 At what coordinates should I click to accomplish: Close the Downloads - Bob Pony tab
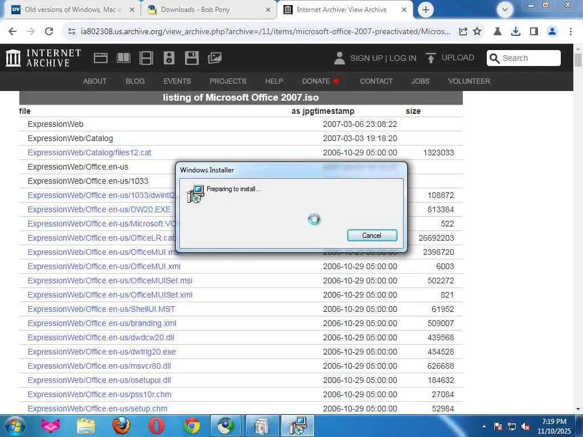(268, 10)
